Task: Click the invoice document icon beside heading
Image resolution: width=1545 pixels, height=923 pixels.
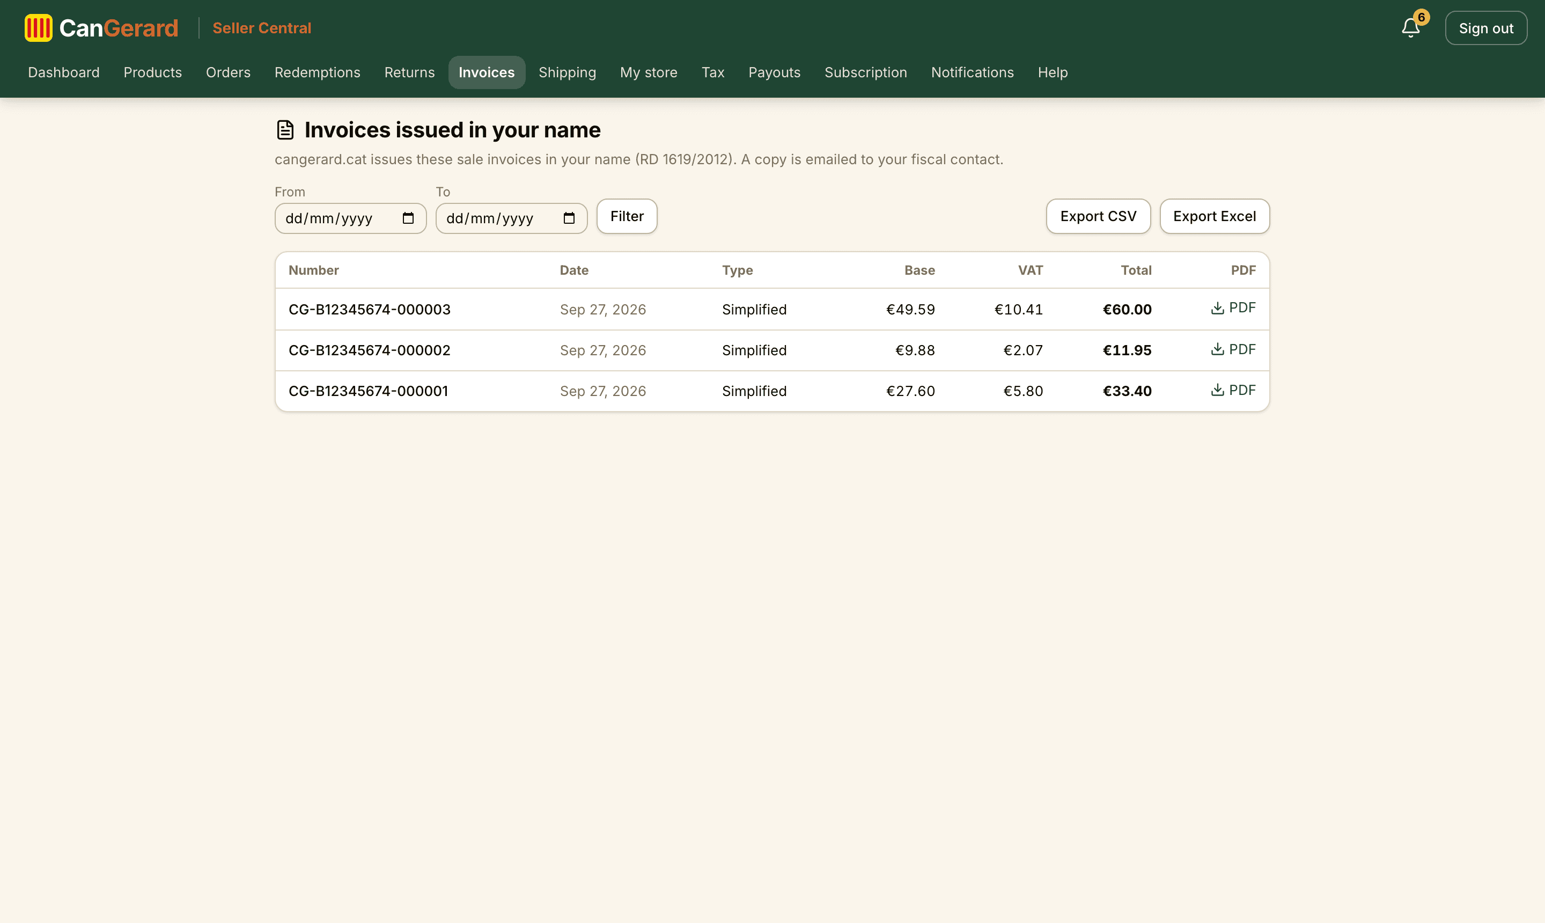Action: (285, 129)
